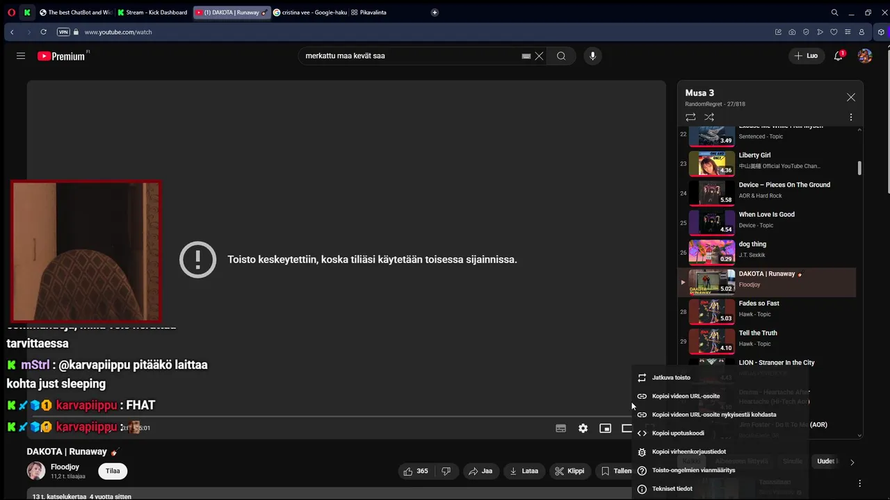Screen dimensions: 890x500
Task: Clear the search query with the X
Action: coord(539,56)
